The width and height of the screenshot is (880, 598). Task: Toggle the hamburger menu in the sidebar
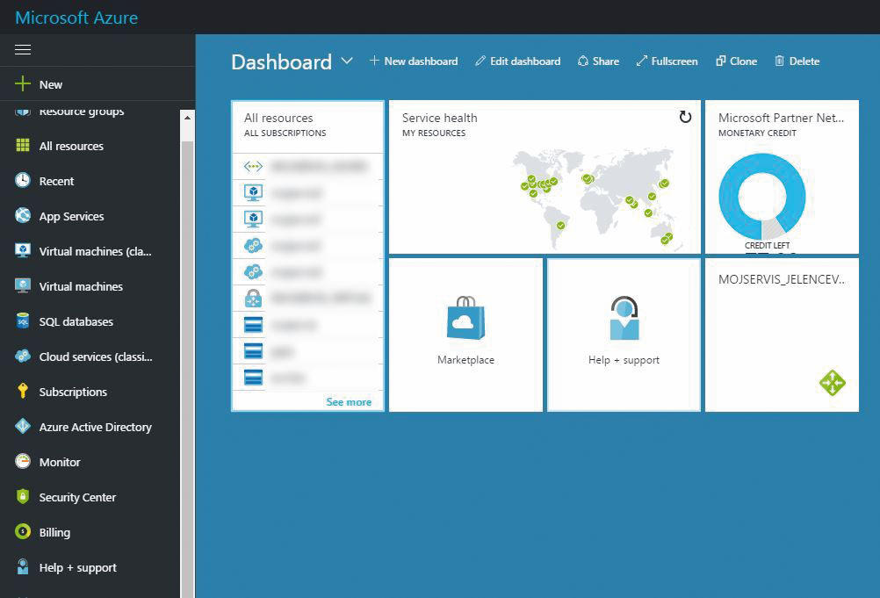point(23,50)
